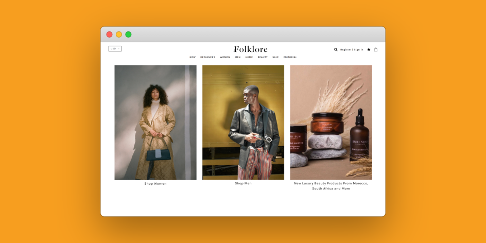This screenshot has width=486, height=243.
Task: Go to the HOME category
Action: click(249, 57)
